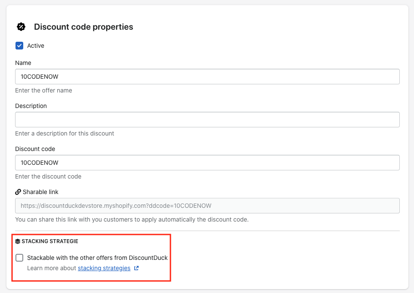Click the "Discount code" field label
Viewport: 414px width, 293px height.
pos(35,149)
